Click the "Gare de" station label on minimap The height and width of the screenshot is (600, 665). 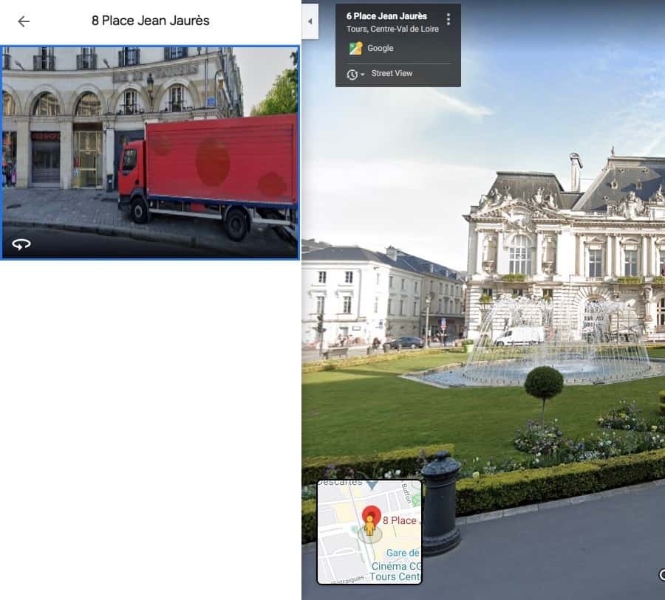403,553
